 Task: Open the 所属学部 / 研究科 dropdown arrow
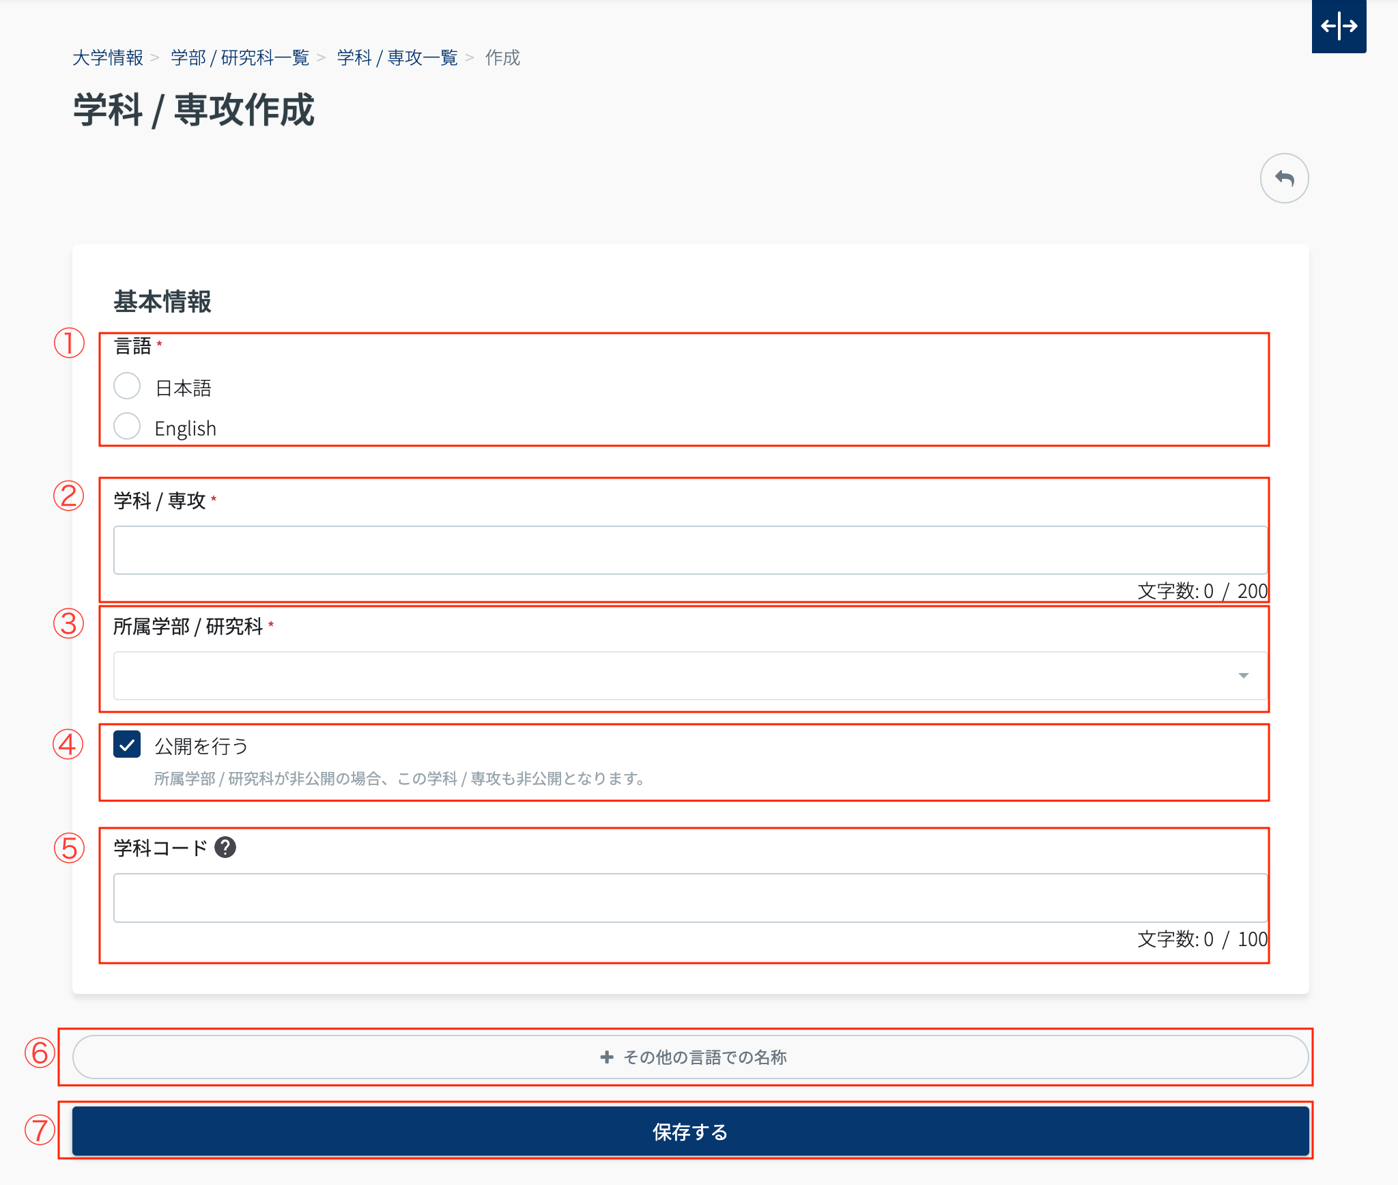coord(1243,675)
